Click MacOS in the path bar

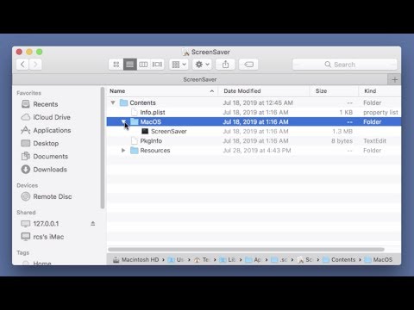coord(382,259)
